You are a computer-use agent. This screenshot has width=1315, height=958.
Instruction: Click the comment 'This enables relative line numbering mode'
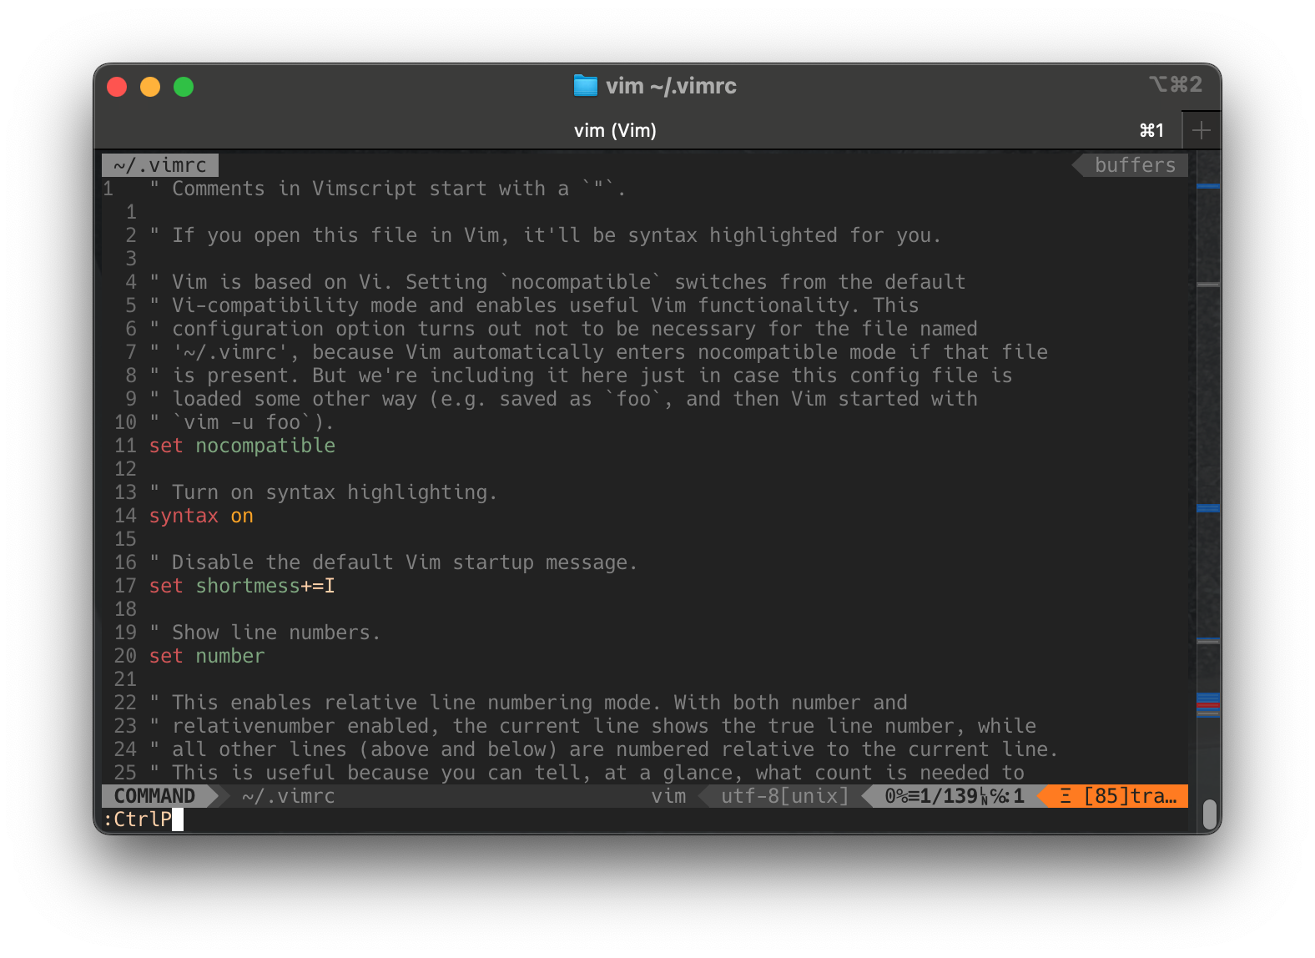tap(528, 703)
